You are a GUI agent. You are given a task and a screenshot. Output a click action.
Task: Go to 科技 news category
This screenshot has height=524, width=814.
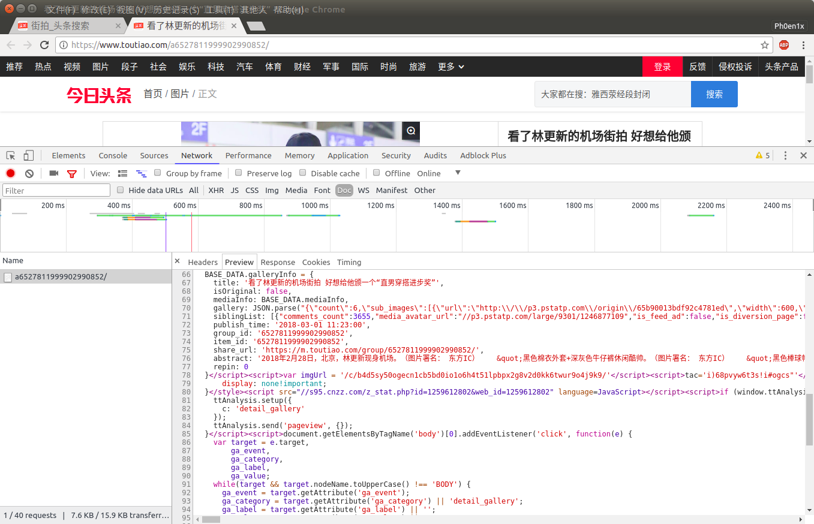pos(216,67)
